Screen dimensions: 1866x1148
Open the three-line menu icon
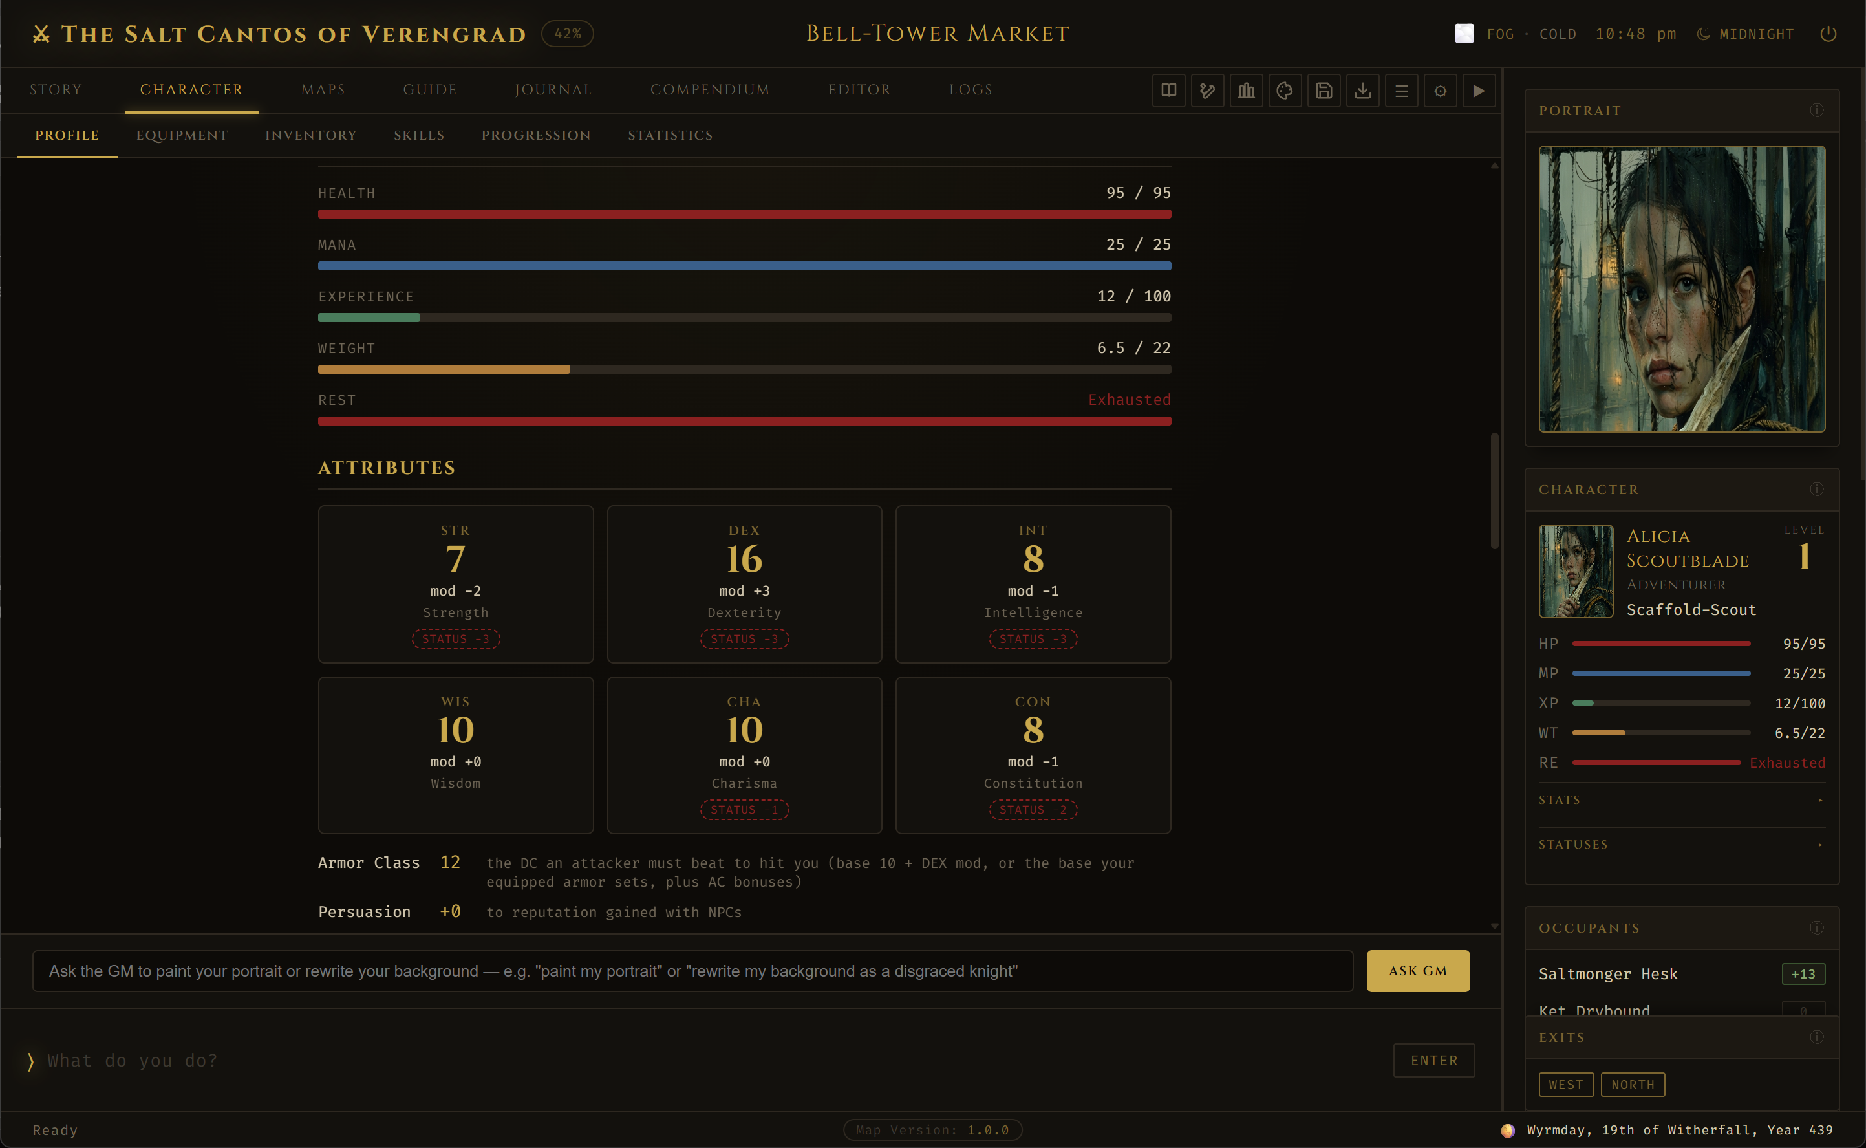coord(1402,91)
